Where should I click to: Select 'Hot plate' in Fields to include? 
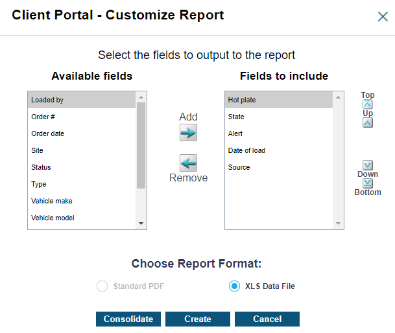click(x=278, y=100)
